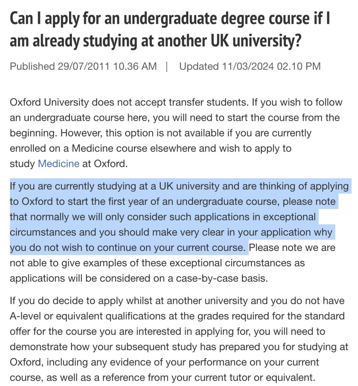Screen dimensions: 358x386
Task: Click the Updated 11/03/2024 timestamp
Action: 250,66
